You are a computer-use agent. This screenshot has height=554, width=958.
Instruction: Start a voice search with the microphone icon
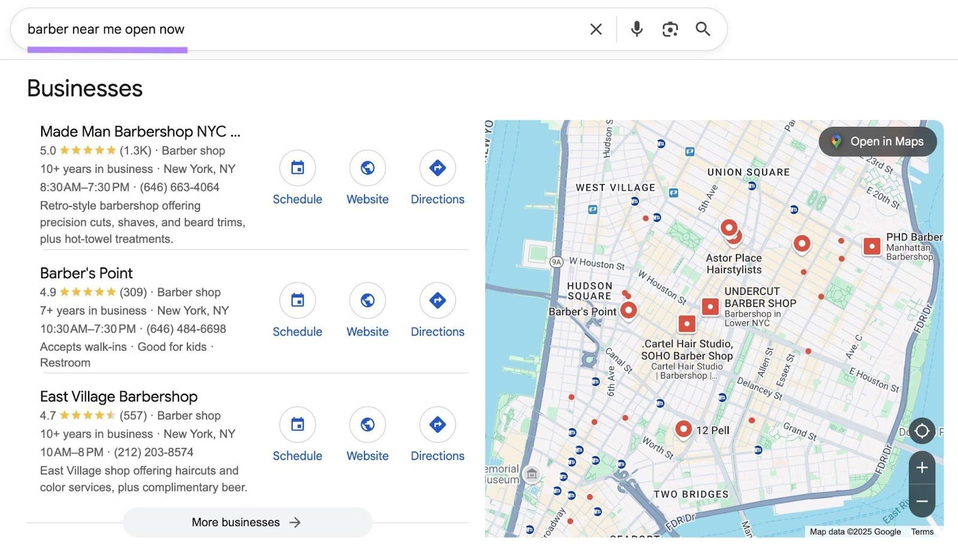[x=636, y=29]
